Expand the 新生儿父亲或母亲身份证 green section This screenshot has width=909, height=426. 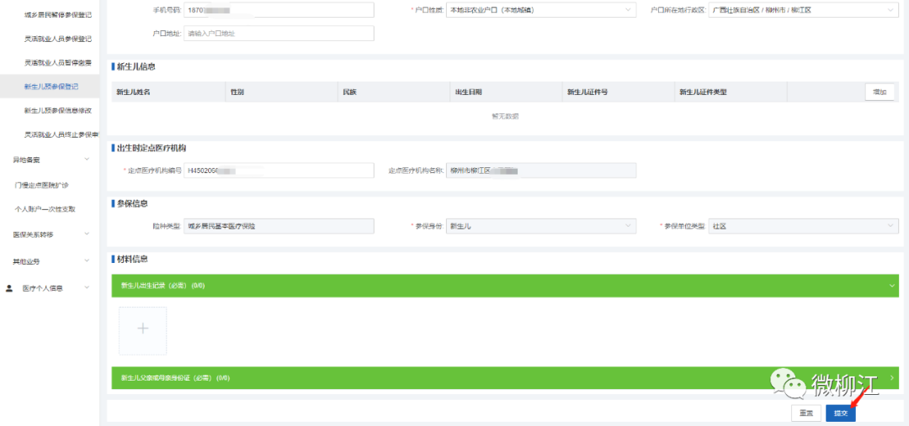coord(891,378)
